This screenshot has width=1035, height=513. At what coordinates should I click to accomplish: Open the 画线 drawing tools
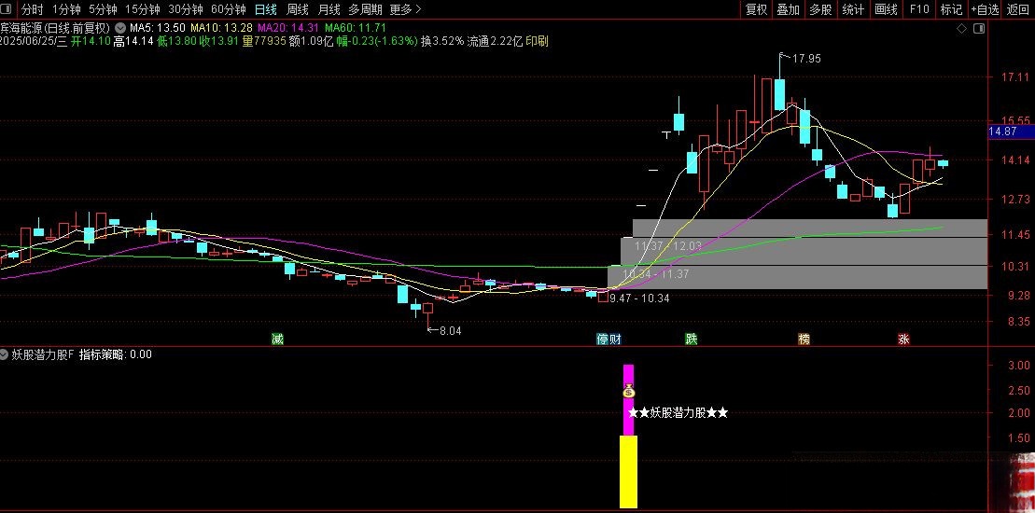click(886, 9)
